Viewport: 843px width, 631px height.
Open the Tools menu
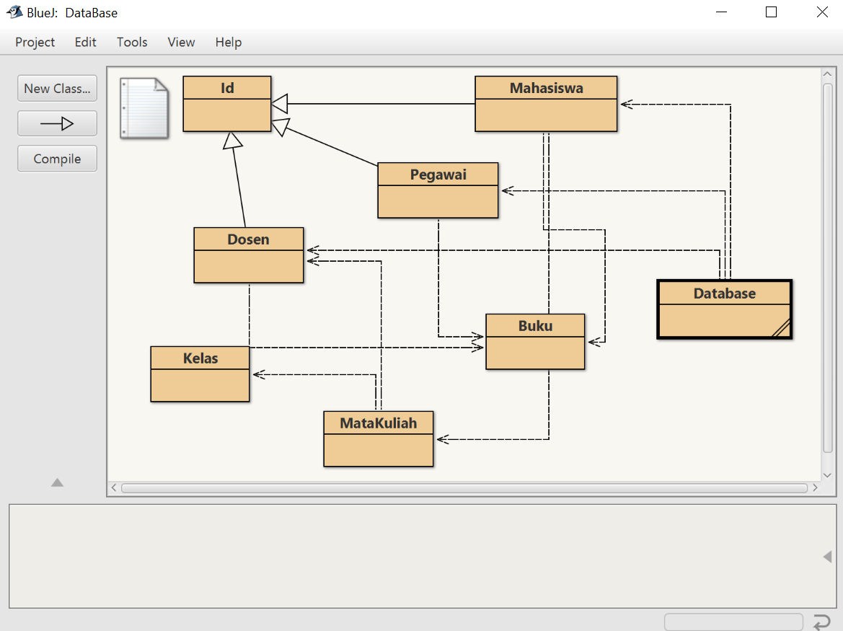[132, 42]
